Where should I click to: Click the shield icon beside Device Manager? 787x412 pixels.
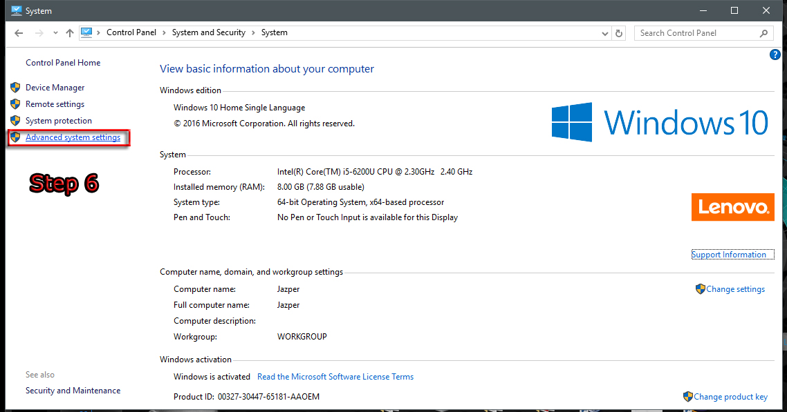click(x=15, y=88)
